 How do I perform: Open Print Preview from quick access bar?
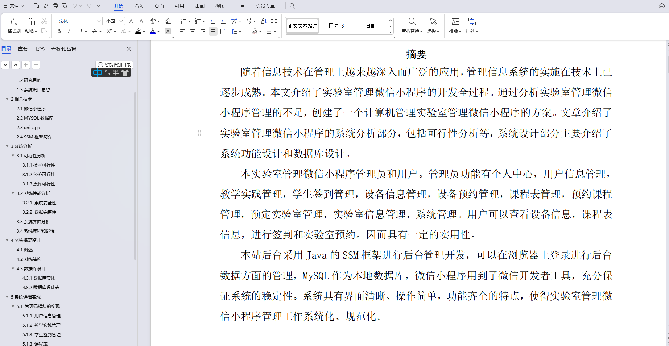pyautogui.click(x=65, y=6)
